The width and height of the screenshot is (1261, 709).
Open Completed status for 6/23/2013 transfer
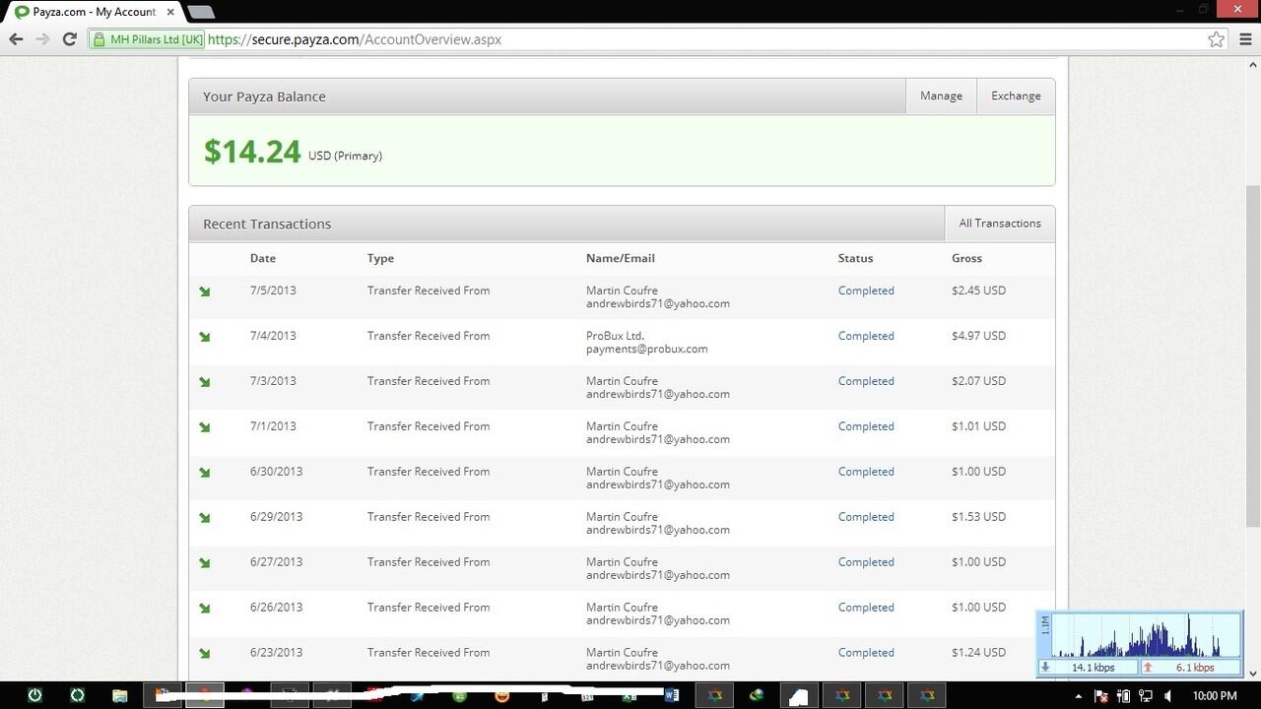(x=866, y=653)
